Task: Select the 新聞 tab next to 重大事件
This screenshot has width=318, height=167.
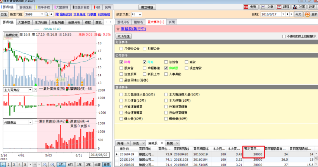Action: coord(171,22)
